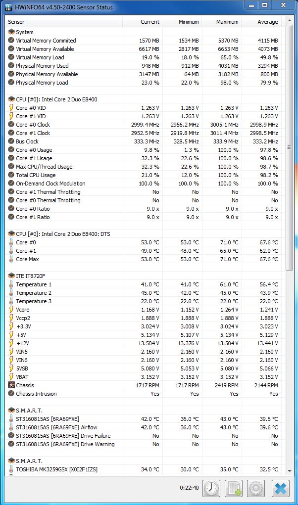Click the Maximum column header
The height and width of the screenshot is (505, 298).
point(222,22)
